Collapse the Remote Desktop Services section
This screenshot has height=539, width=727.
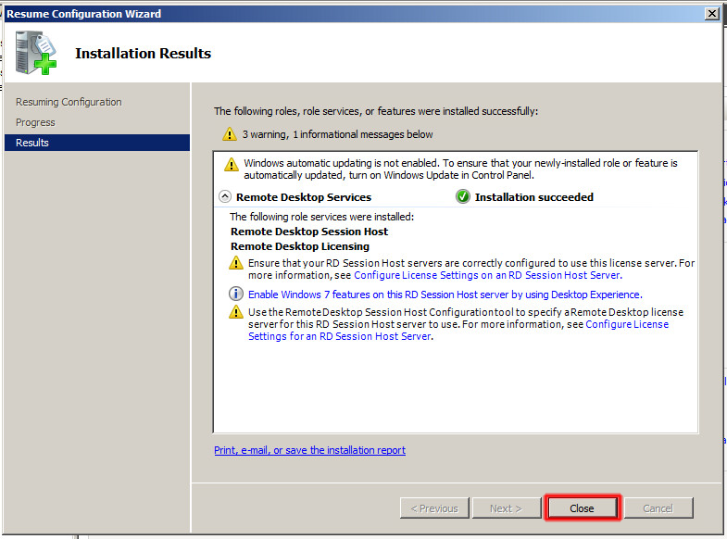tap(225, 196)
